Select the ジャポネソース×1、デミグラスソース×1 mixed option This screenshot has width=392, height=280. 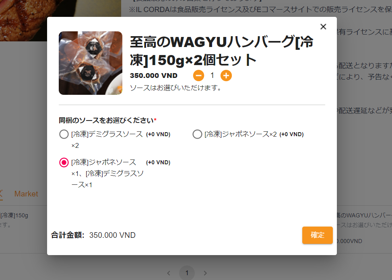point(64,162)
